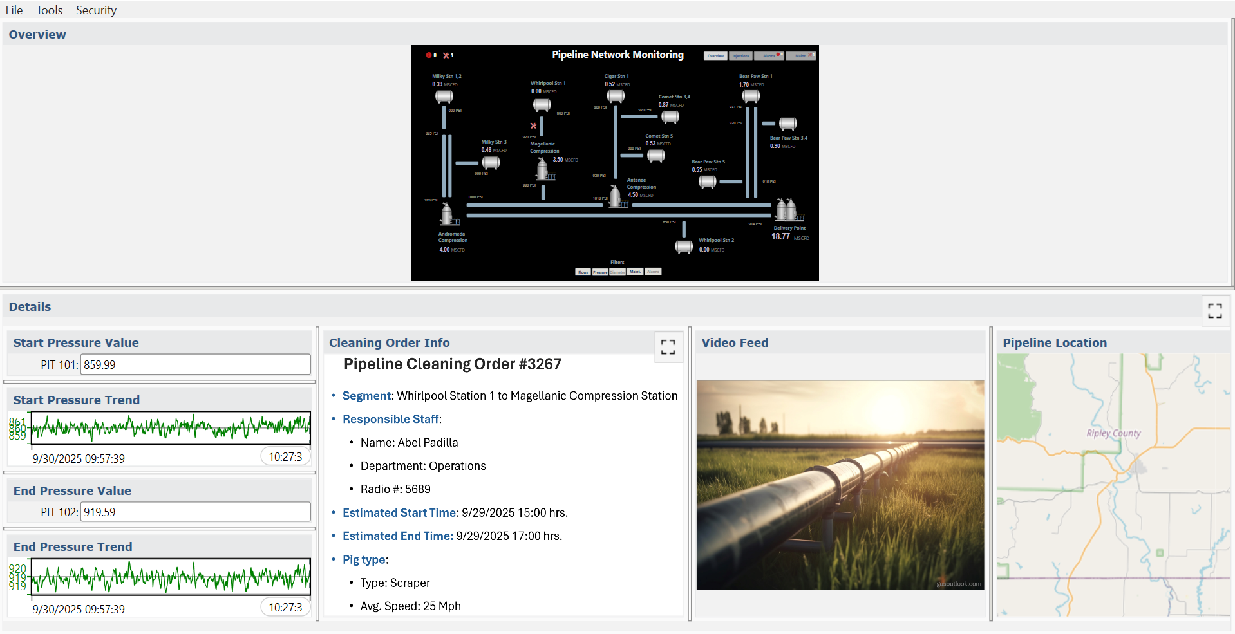Screen dimensions: 1235x634
Task: Select the Delivery Point compressor icon
Action: [786, 210]
